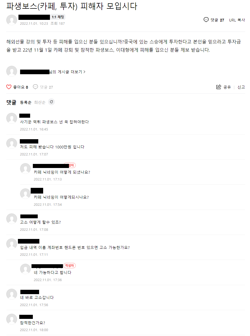Click the avatar beside '잠적한건가요?' comment
This screenshot has height=336, width=250.
(x=12, y=319)
